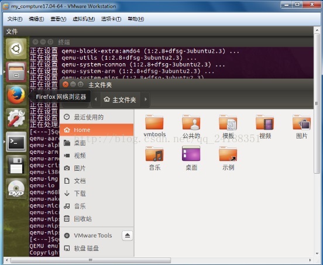Viewport: 323px width, 265px height.
Task: Open the 虚拟机(M) menu in VMware
Action: point(84,19)
